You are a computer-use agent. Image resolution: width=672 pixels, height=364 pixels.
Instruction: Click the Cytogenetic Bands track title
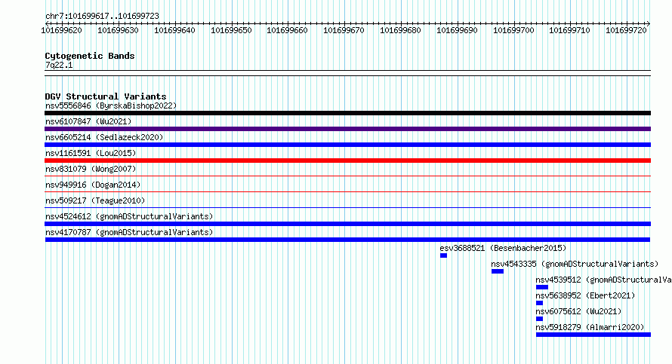click(90, 56)
